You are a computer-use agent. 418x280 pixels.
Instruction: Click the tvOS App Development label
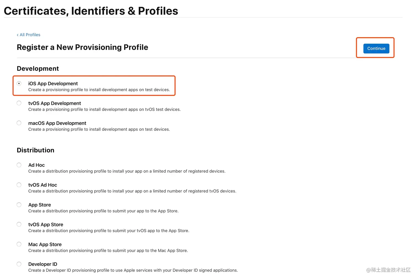55,103
